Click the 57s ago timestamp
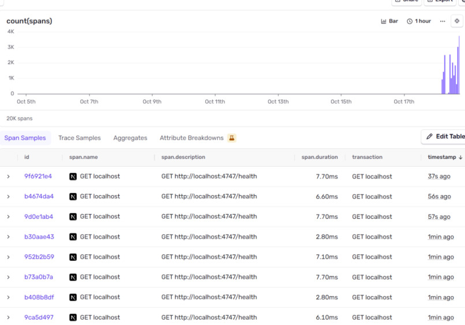Image resolution: width=465 pixels, height=325 pixels. (x=439, y=216)
